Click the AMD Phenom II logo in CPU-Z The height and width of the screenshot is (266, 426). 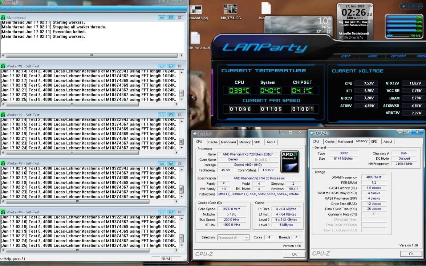(289, 162)
